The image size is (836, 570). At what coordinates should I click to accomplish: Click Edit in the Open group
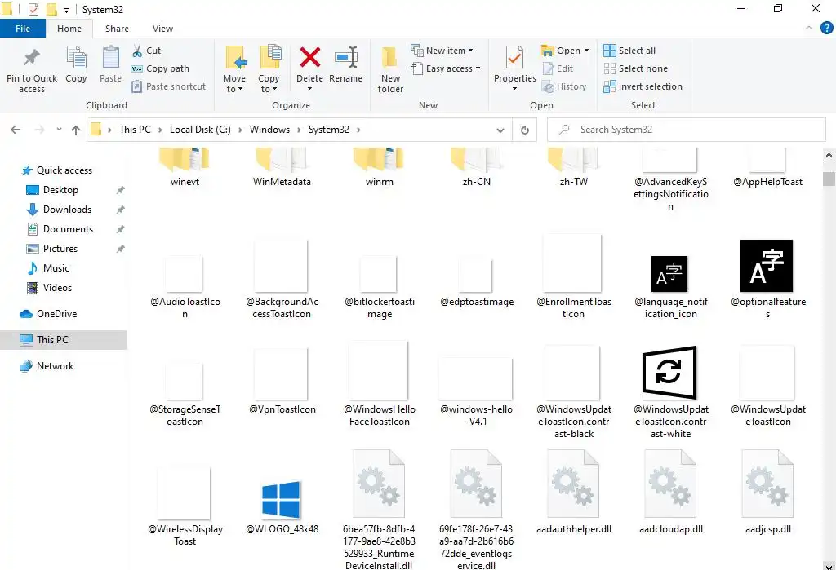click(558, 68)
